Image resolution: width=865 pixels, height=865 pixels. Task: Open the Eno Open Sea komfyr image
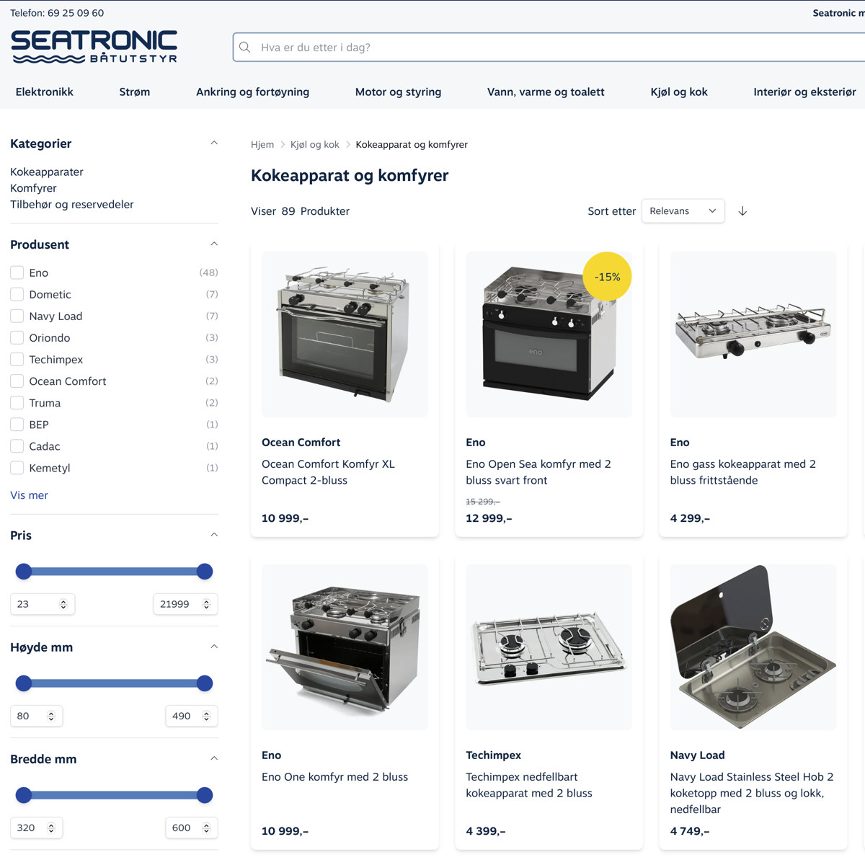pos(549,334)
